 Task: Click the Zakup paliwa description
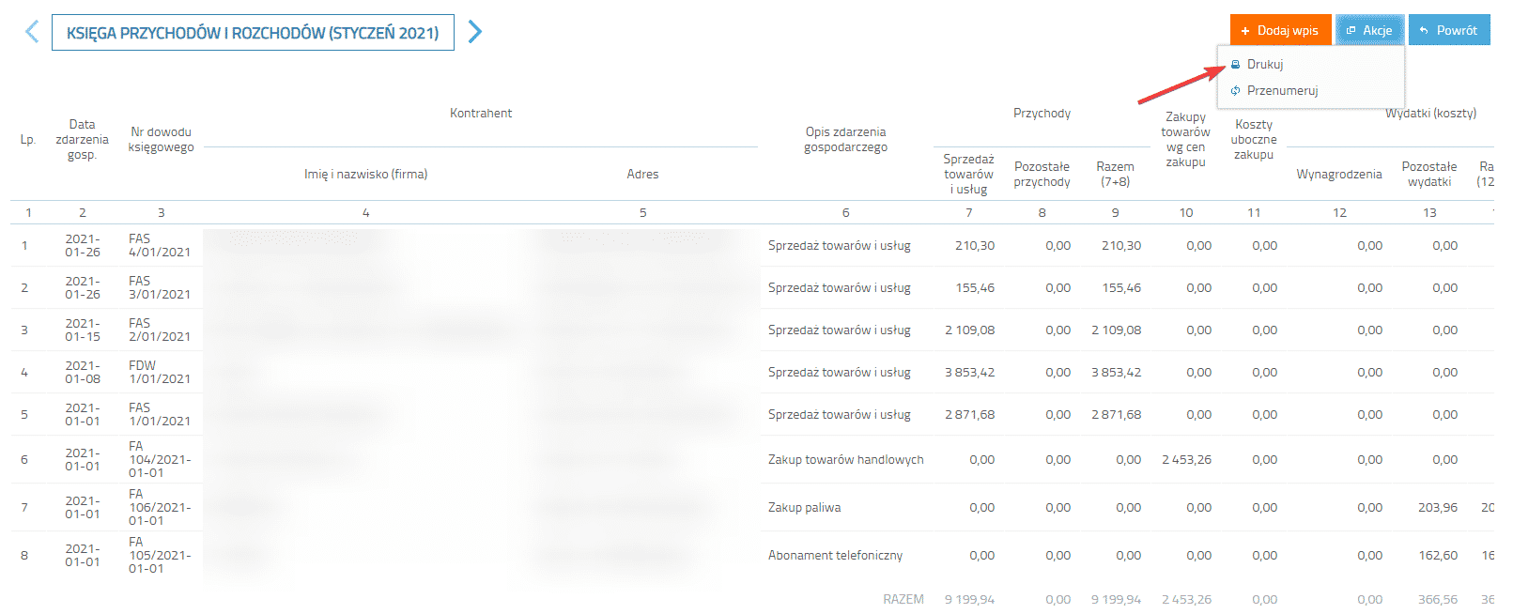click(x=805, y=507)
